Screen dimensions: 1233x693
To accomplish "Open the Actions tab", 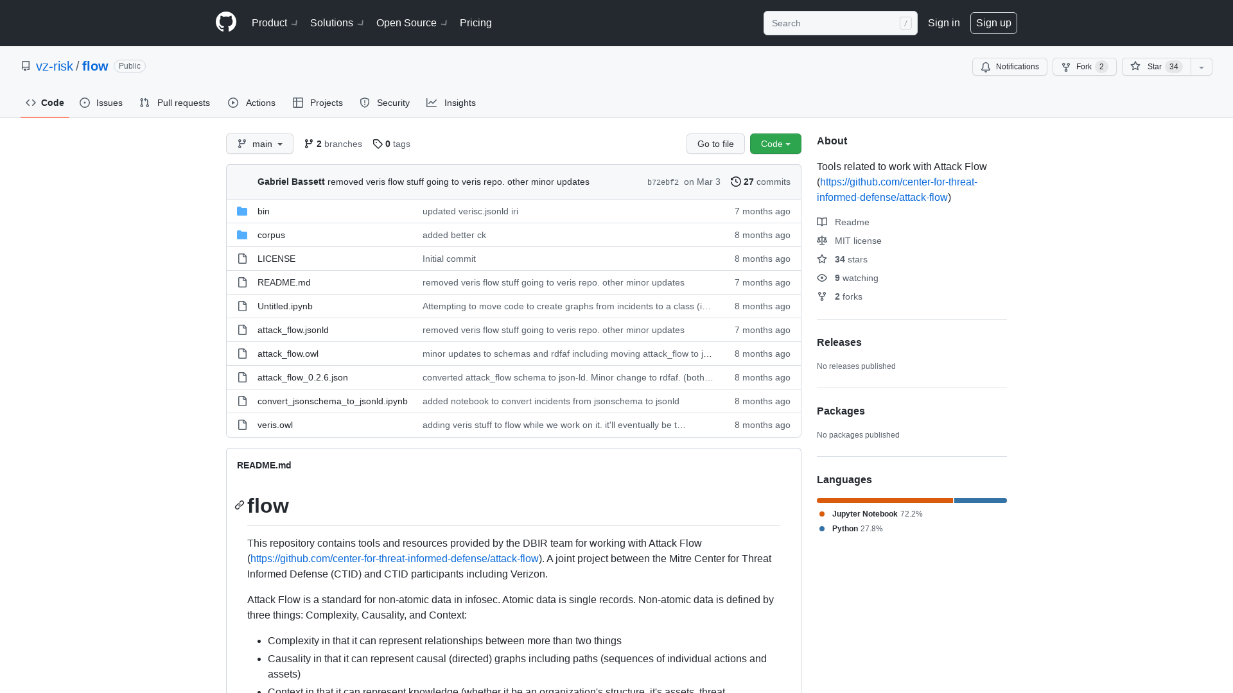I will pyautogui.click(x=252, y=103).
